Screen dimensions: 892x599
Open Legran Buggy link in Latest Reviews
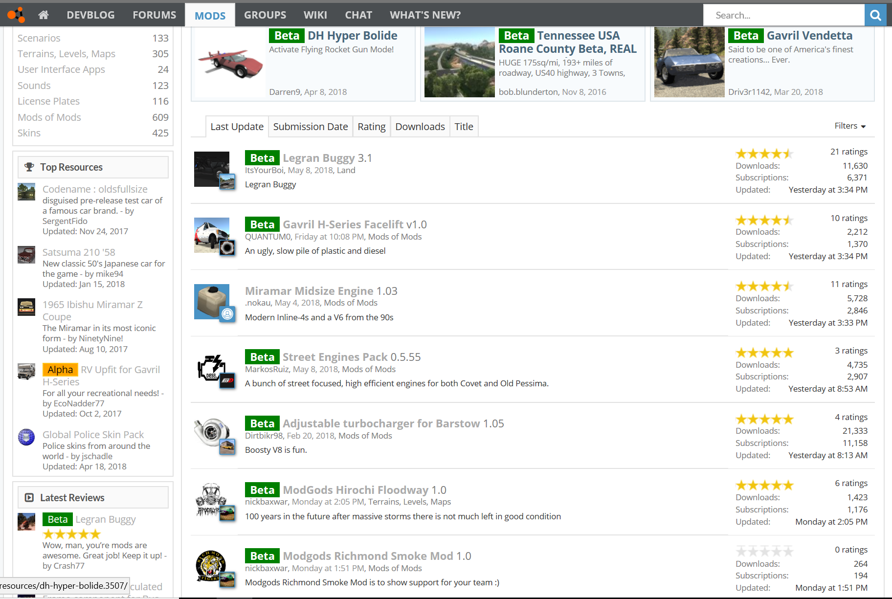pos(106,519)
